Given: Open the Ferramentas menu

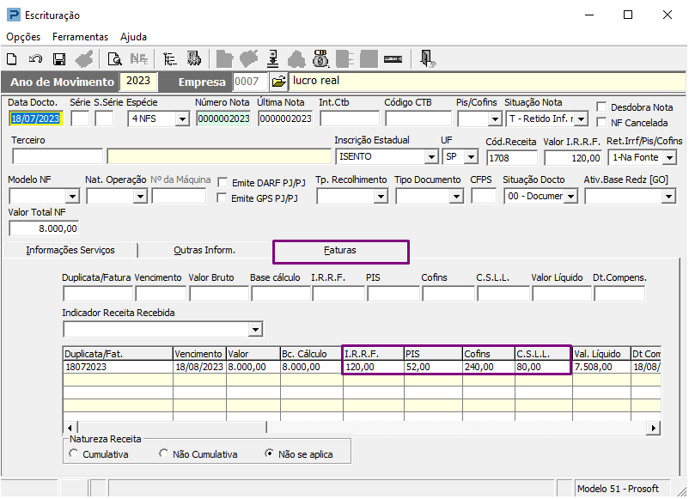Looking at the screenshot, I should click(x=81, y=37).
